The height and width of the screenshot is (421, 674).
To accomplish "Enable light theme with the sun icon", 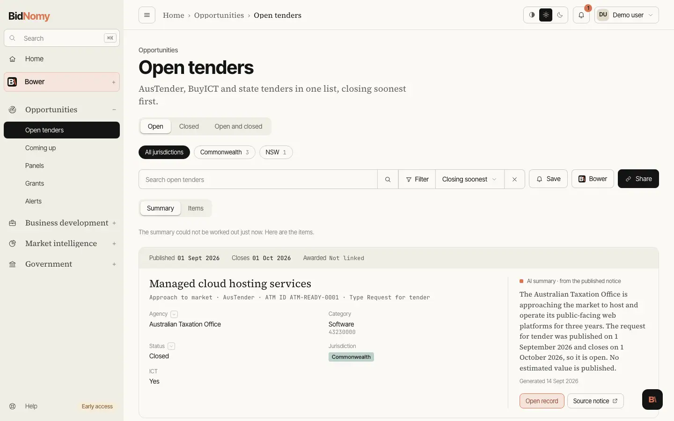I will (546, 15).
